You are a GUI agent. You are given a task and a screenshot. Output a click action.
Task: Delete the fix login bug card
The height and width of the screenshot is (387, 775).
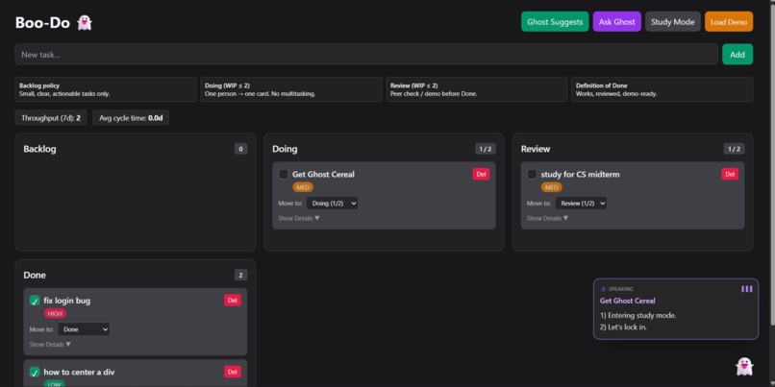pos(233,301)
